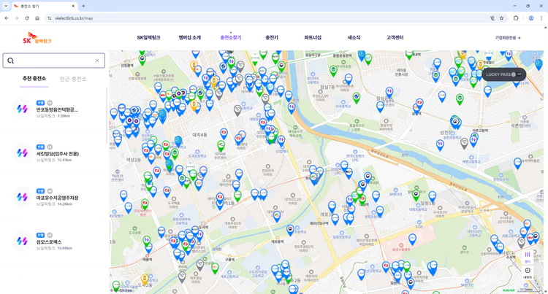This screenshot has height=294, width=548.
Task: Open the browser extensions puzzle icon
Action: point(516,18)
